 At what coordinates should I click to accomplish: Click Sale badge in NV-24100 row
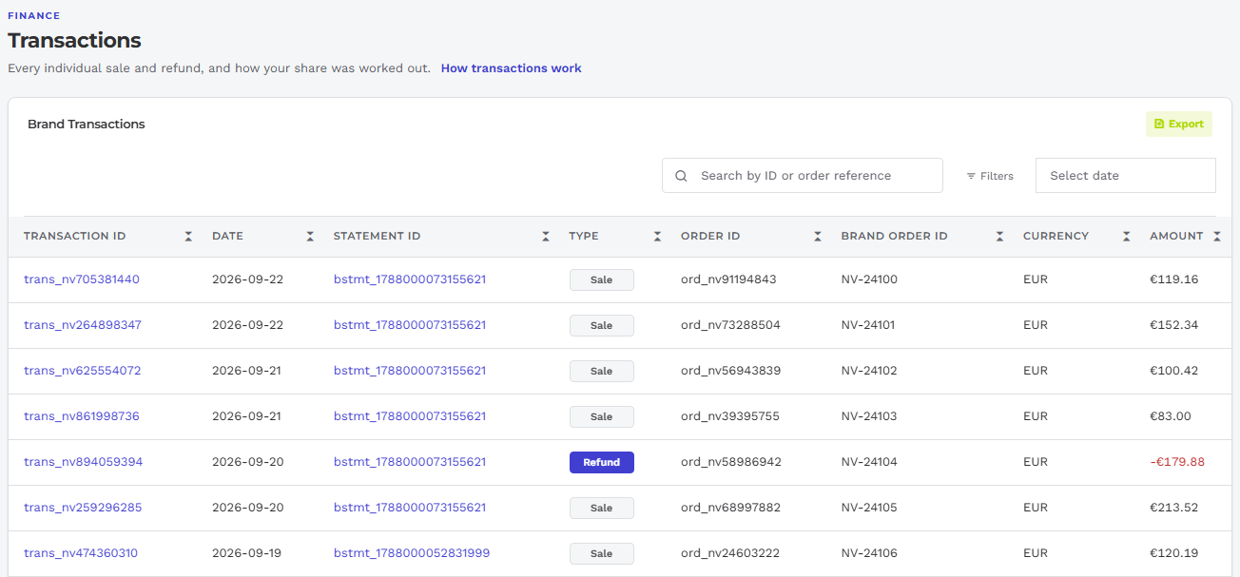tap(602, 279)
